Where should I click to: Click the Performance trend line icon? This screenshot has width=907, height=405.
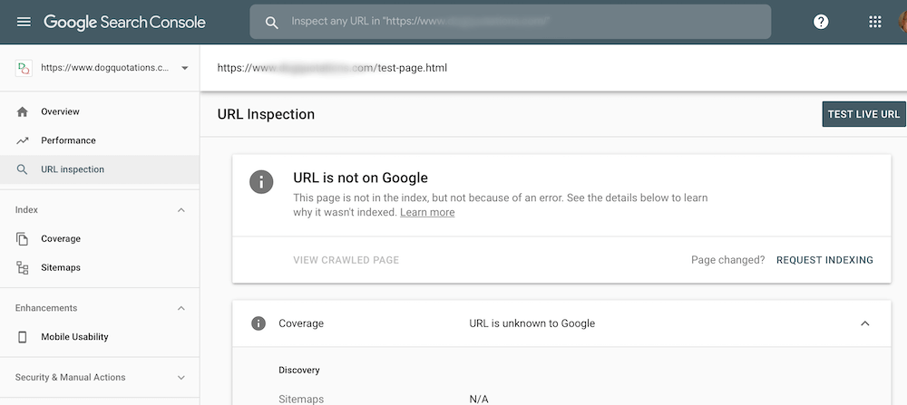[x=23, y=140]
